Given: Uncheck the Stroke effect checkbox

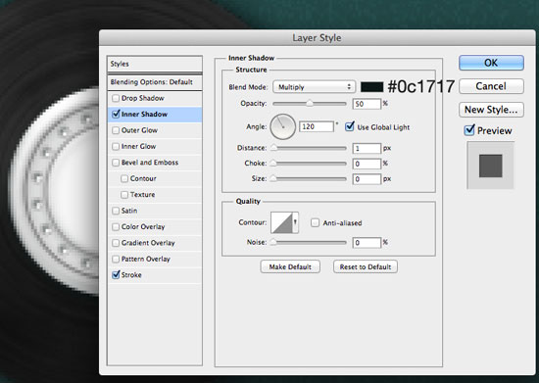Looking at the screenshot, I should (x=116, y=275).
